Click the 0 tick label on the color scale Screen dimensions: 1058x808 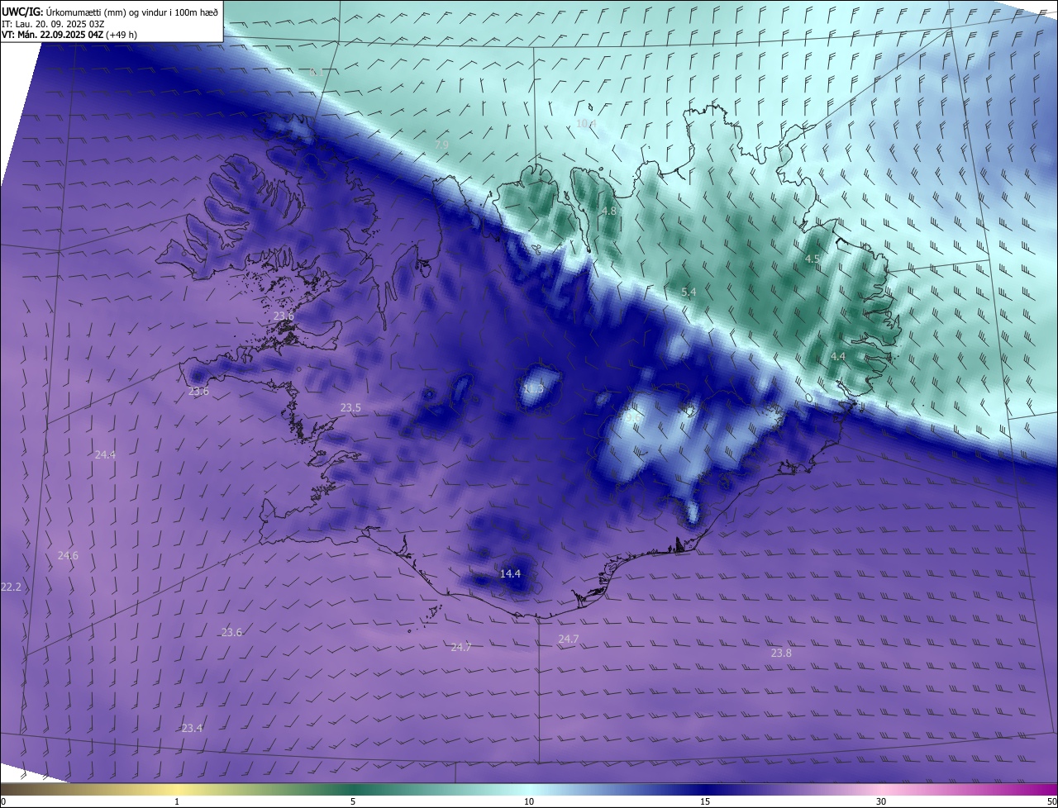coord(3,801)
